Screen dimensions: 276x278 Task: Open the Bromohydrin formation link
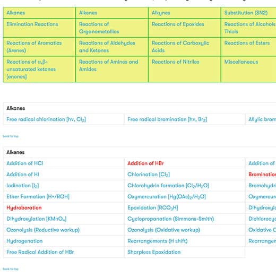262,186
